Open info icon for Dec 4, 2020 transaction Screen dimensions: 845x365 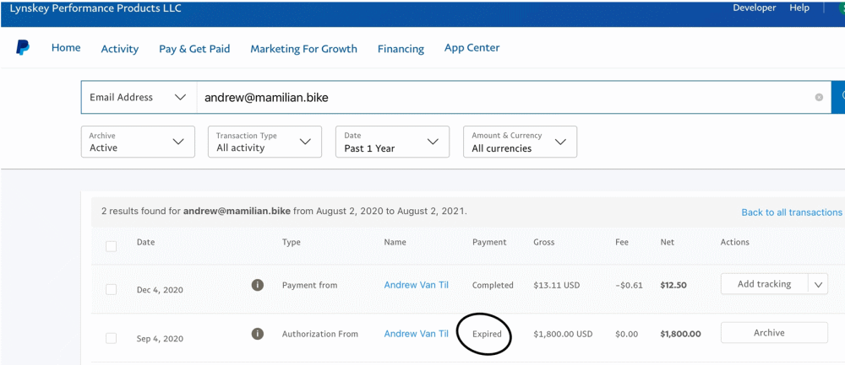(x=258, y=285)
